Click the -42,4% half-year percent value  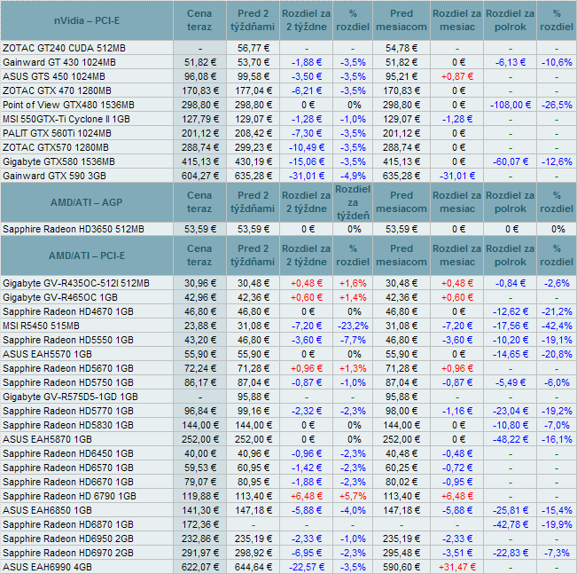[x=557, y=326]
